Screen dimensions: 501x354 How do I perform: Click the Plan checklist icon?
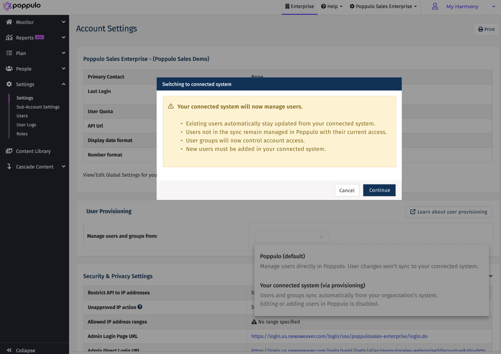[9, 53]
